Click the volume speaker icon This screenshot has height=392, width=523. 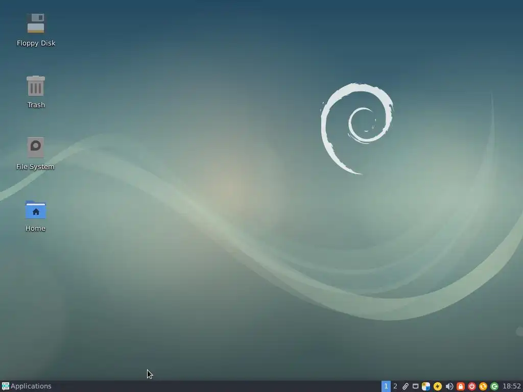(449, 386)
